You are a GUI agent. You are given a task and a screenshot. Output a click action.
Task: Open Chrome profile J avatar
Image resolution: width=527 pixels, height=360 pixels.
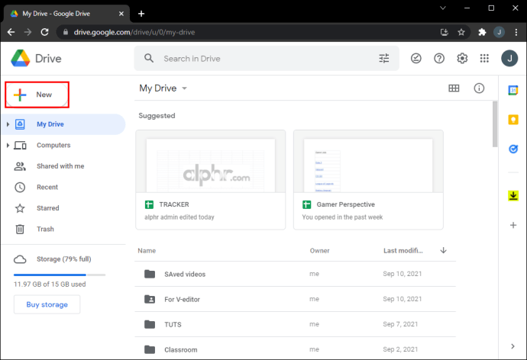click(499, 32)
